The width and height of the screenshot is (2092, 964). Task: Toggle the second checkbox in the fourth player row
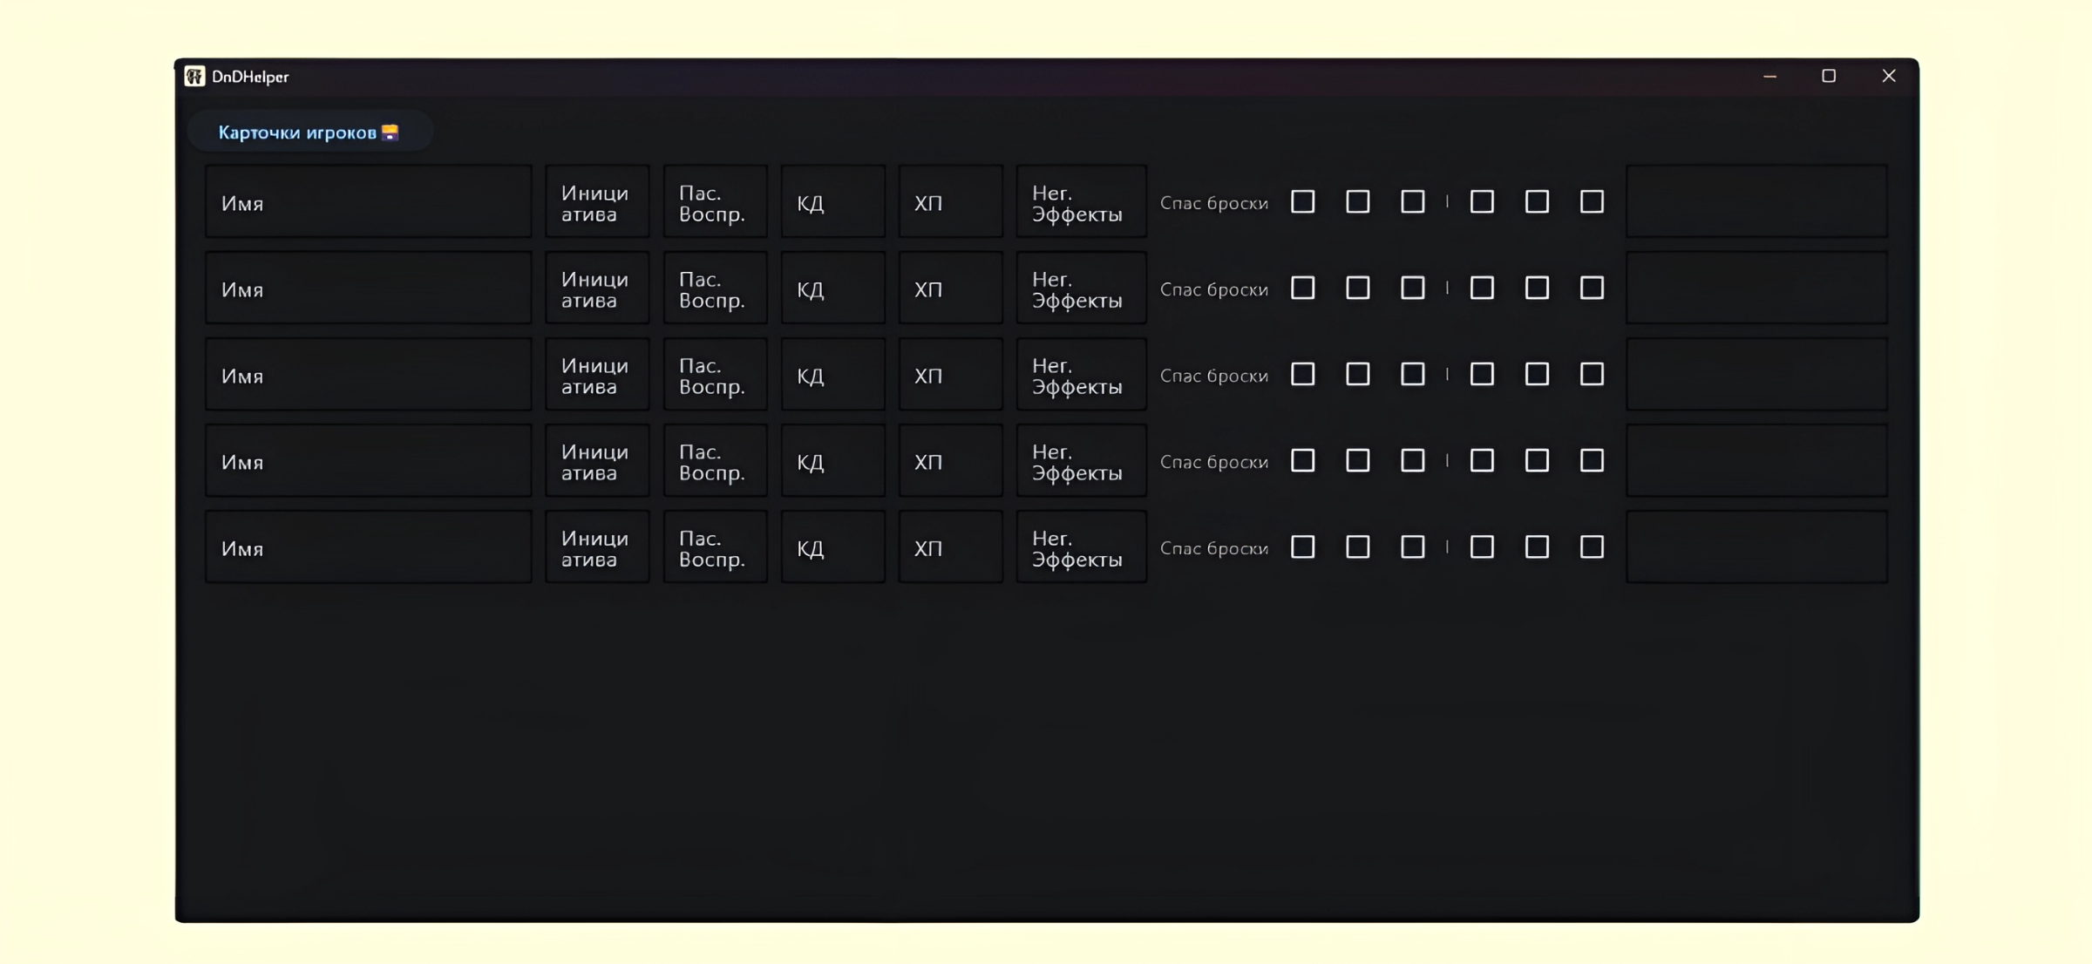point(1357,461)
